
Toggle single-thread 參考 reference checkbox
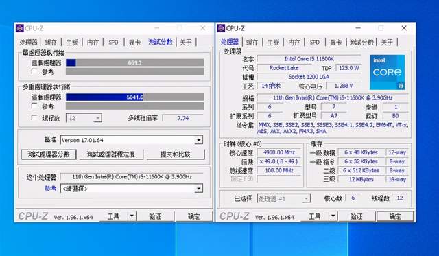coord(34,71)
